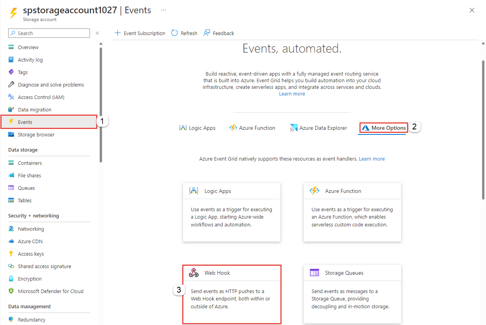Click the Data storage section heading
Image resolution: width=486 pixels, height=325 pixels.
point(23,150)
